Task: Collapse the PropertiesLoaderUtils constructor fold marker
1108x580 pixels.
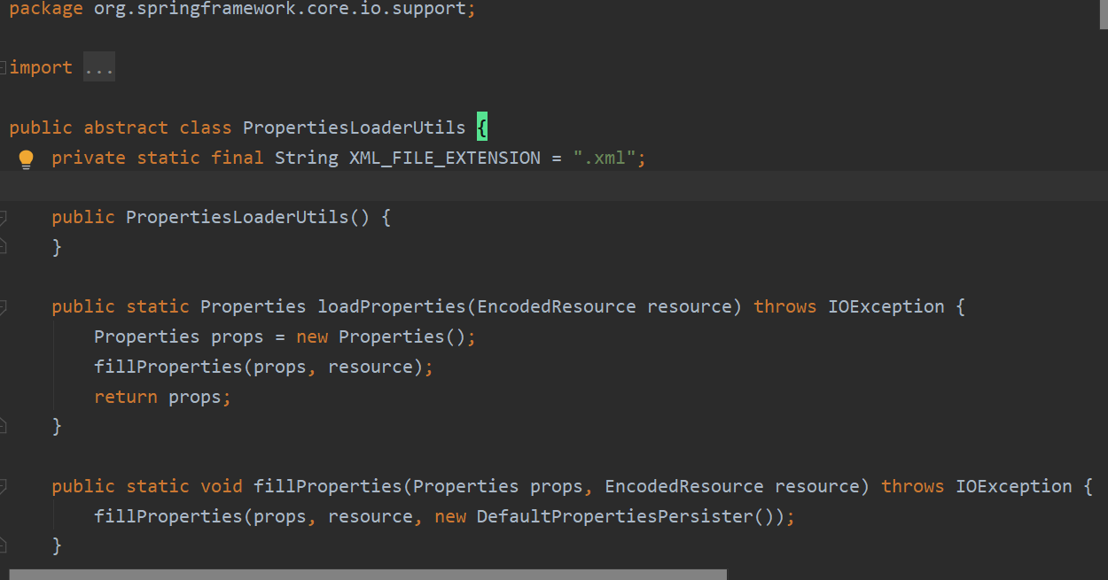Action: point(3,217)
